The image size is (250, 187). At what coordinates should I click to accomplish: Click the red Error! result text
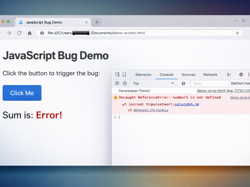[x=49, y=115]
